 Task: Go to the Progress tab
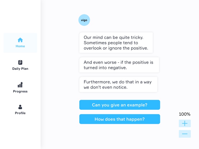click(x=20, y=91)
